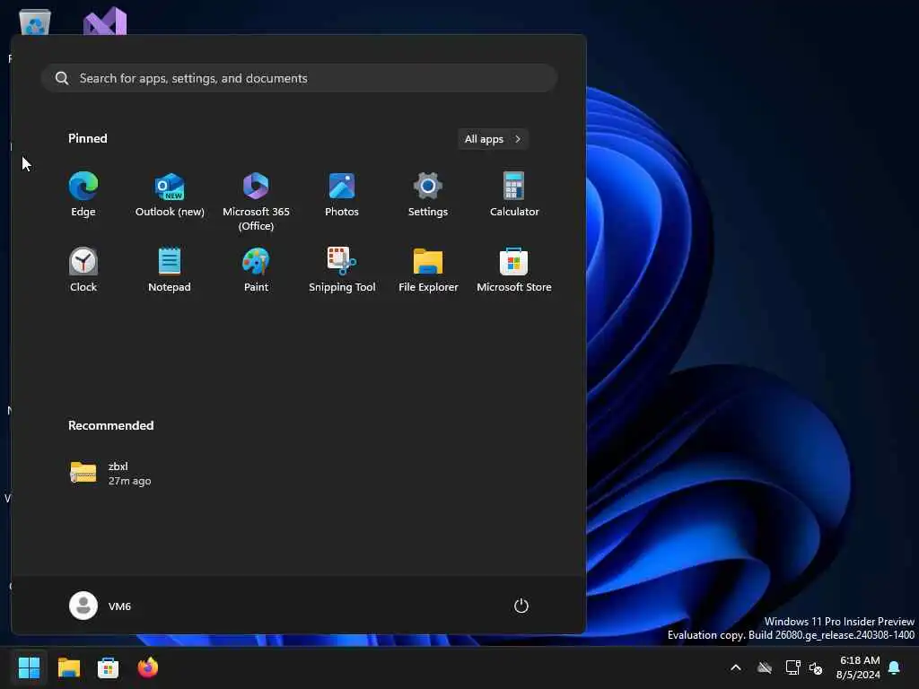
Task: Open the VM6 user account menu
Action: 101,606
